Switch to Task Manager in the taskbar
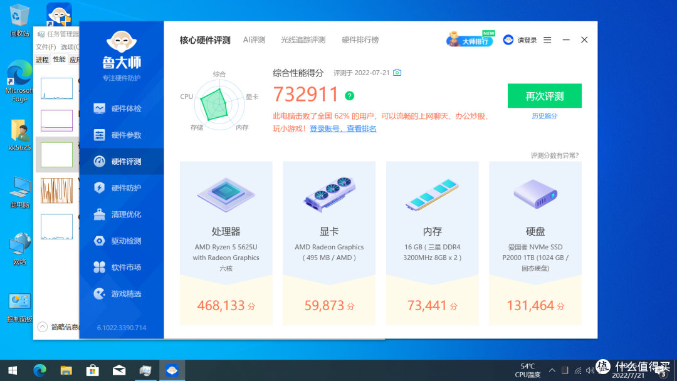 [145, 370]
